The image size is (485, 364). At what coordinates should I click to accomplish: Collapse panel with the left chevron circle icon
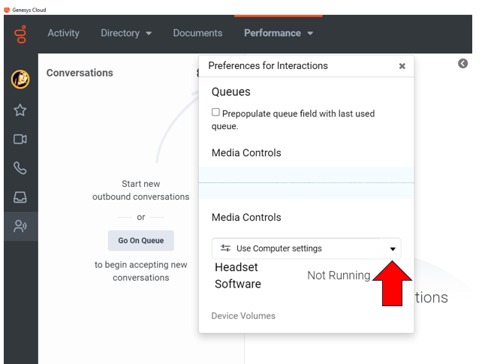click(462, 63)
